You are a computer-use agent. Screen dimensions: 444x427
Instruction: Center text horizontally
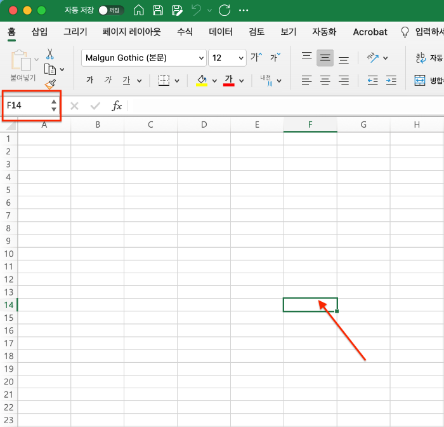pyautogui.click(x=325, y=81)
